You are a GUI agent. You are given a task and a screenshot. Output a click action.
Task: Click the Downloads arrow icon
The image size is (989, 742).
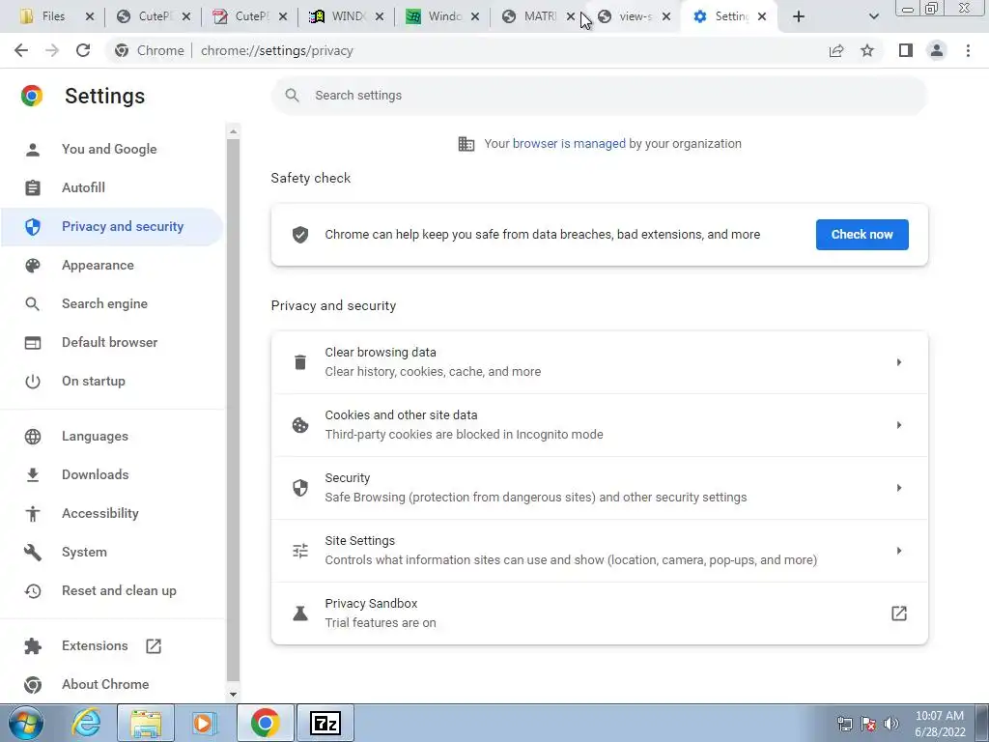pos(32,474)
